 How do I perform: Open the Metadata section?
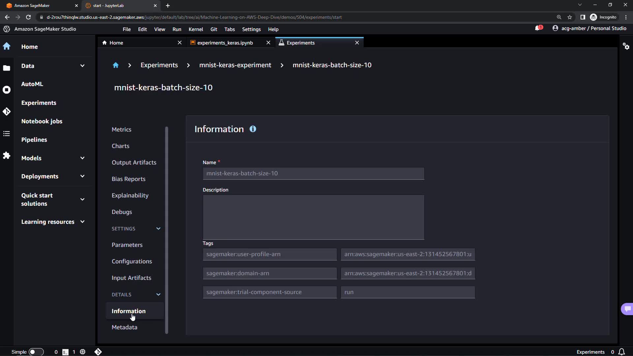124,327
